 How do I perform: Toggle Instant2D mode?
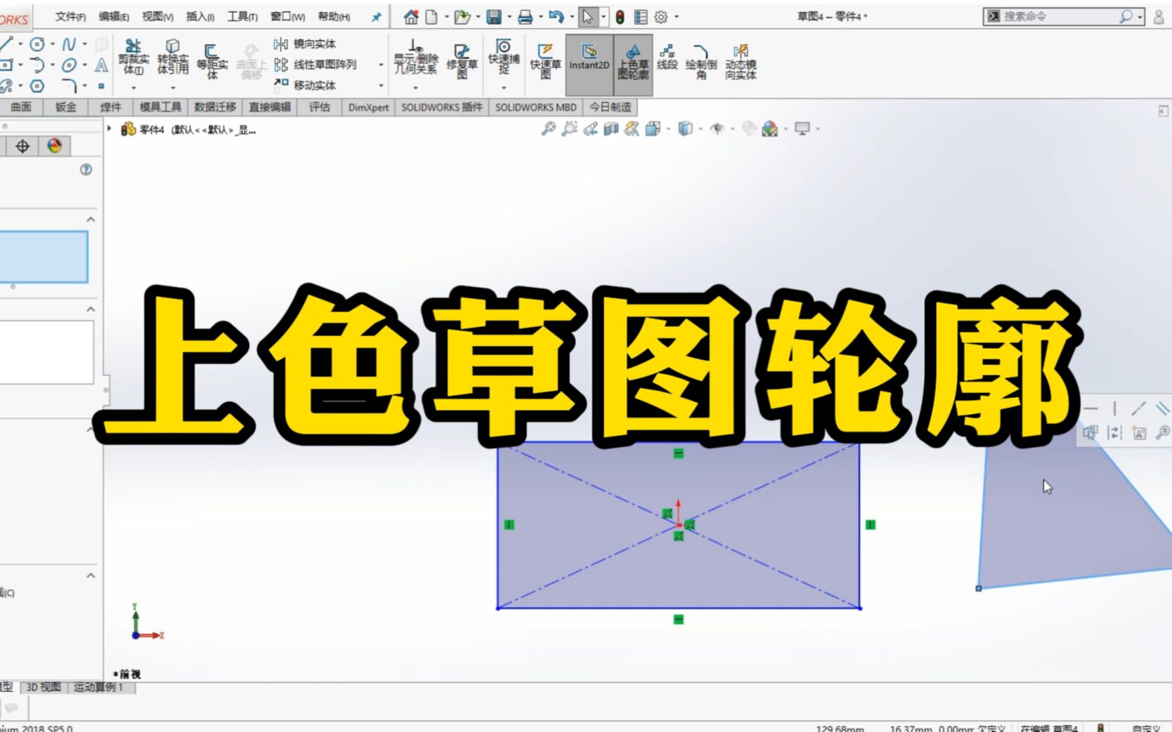click(589, 65)
